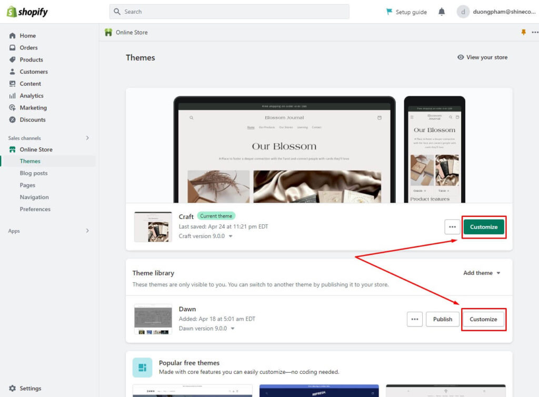The width and height of the screenshot is (539, 397).
Task: Click the search magnifier icon
Action: [x=117, y=12]
